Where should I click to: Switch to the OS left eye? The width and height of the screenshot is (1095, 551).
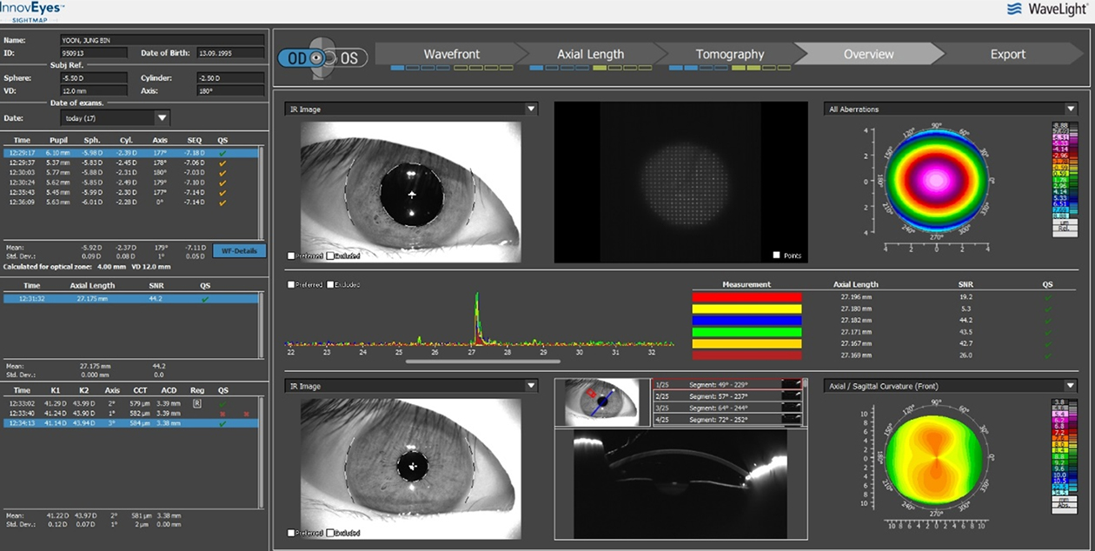pos(349,58)
